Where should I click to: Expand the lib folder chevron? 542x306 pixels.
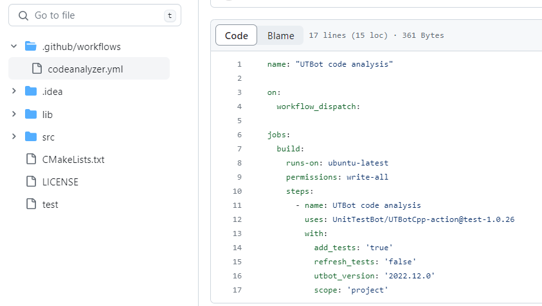pyautogui.click(x=14, y=114)
